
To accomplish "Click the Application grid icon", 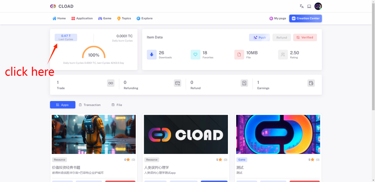I will click(73, 18).
